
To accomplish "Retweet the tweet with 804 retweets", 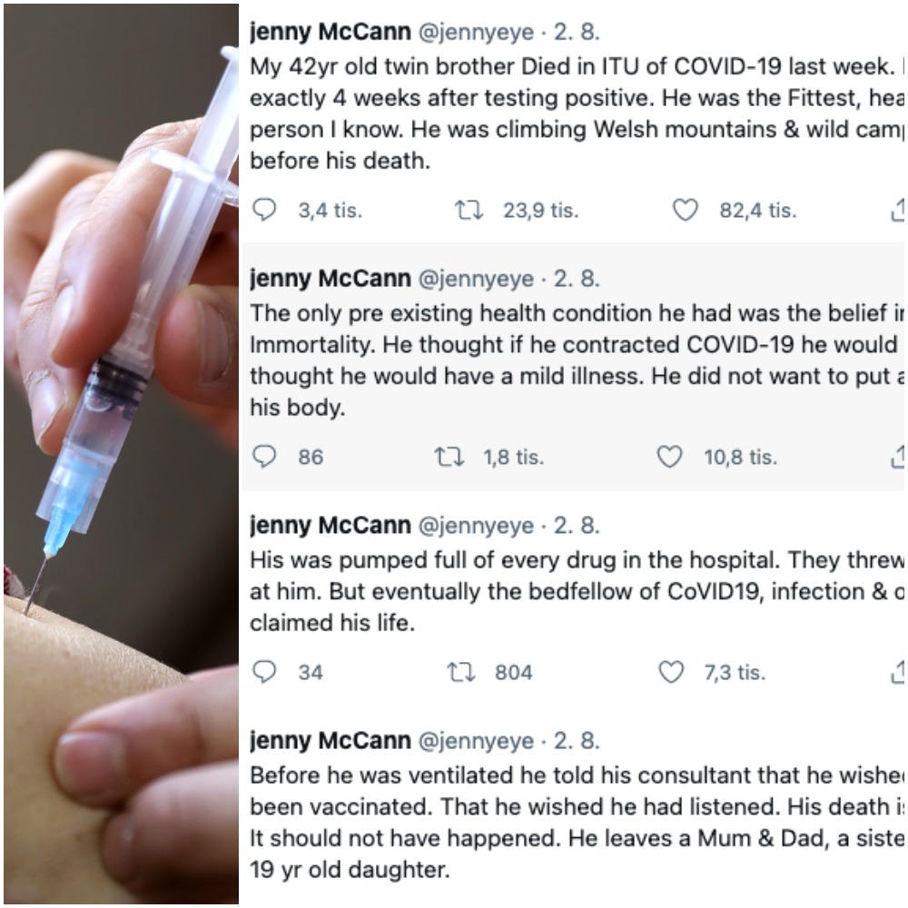I will tap(461, 672).
